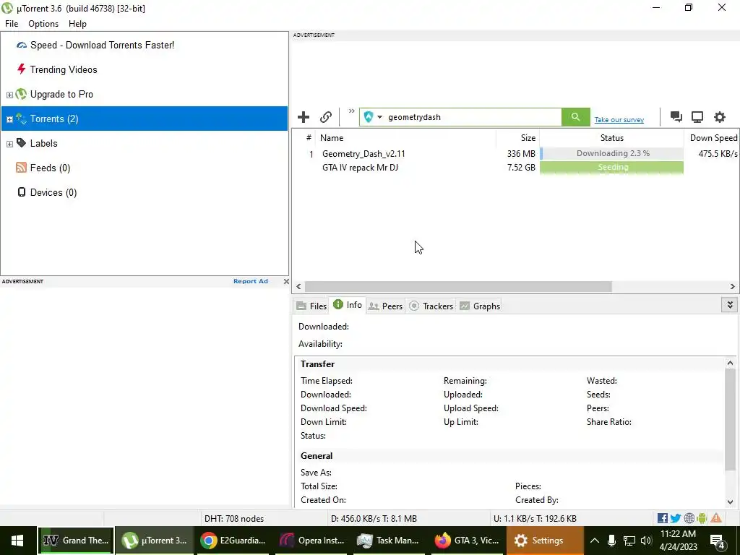Close the sidebar advertisement with X

(x=286, y=281)
